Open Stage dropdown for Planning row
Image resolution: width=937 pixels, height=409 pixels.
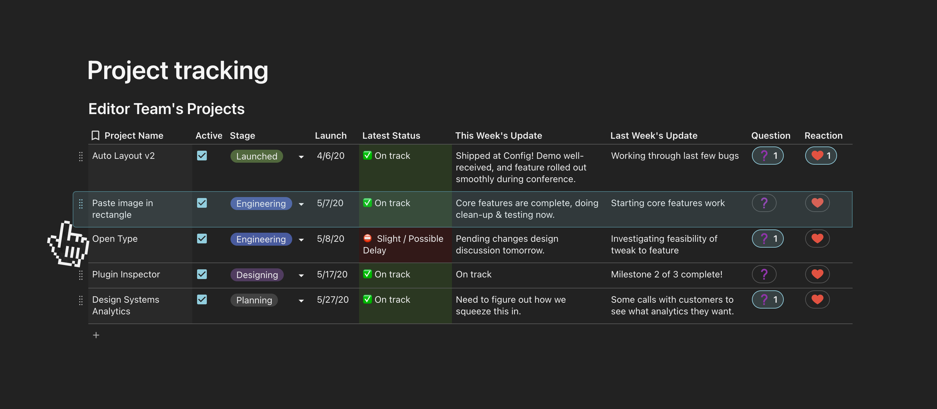pyautogui.click(x=301, y=301)
